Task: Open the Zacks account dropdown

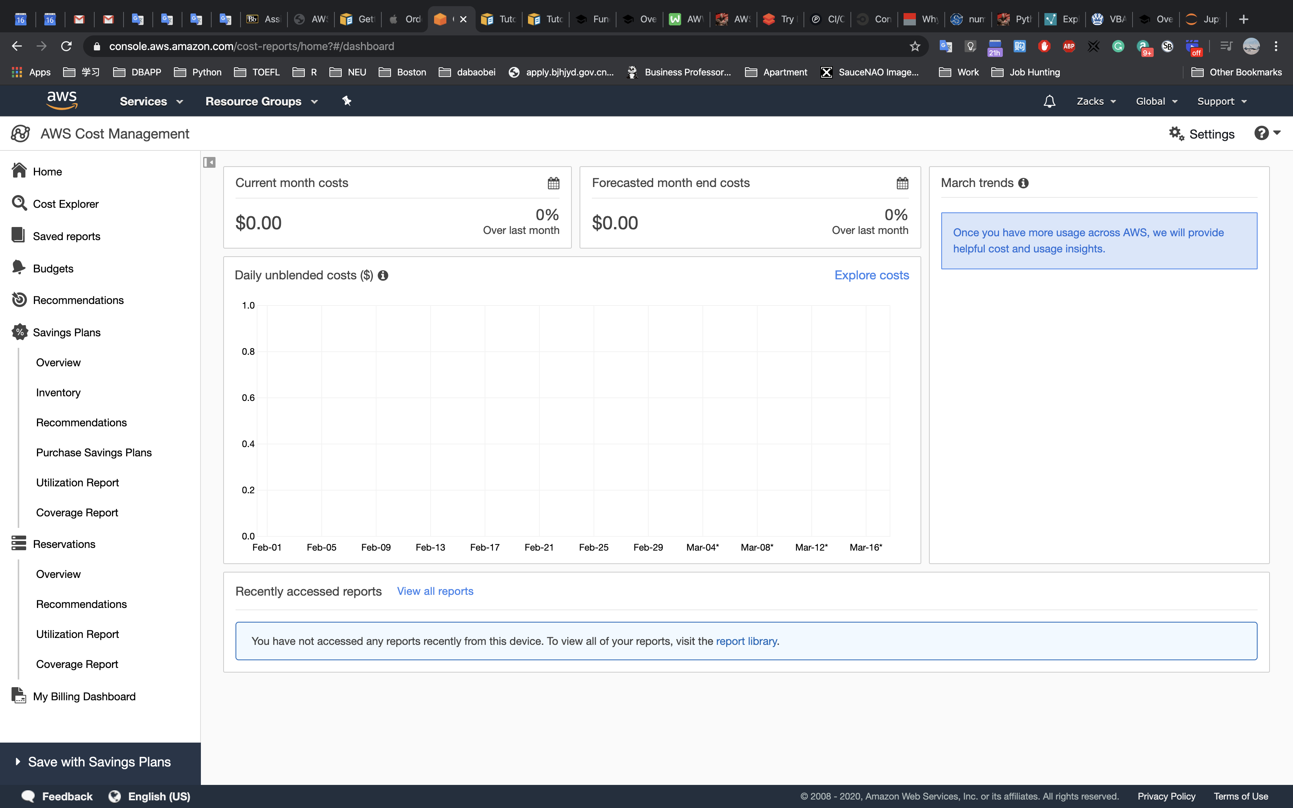Action: point(1096,101)
